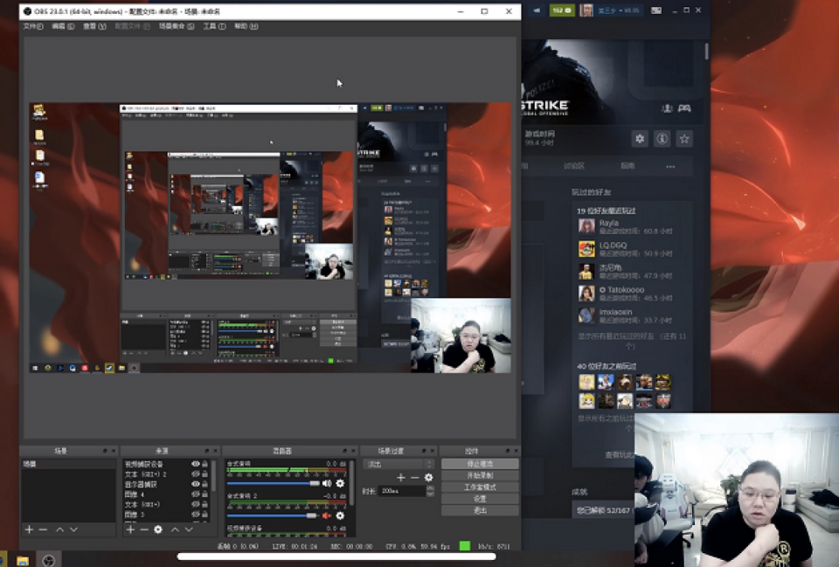Image resolution: width=839 pixels, height=567 pixels.
Task: Move scene down in the 场景 panel
Action: tap(73, 529)
